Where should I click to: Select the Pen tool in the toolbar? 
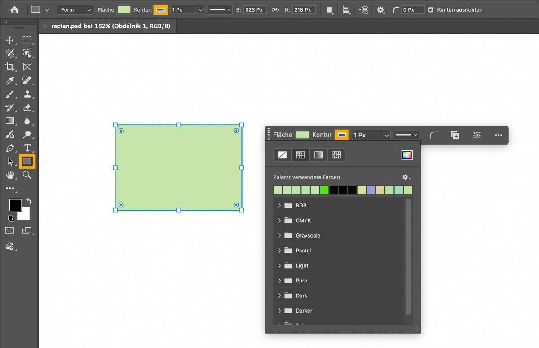(10, 148)
